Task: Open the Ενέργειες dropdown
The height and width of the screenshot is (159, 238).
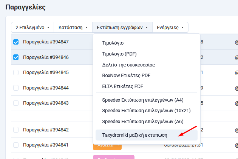Action: click(170, 28)
